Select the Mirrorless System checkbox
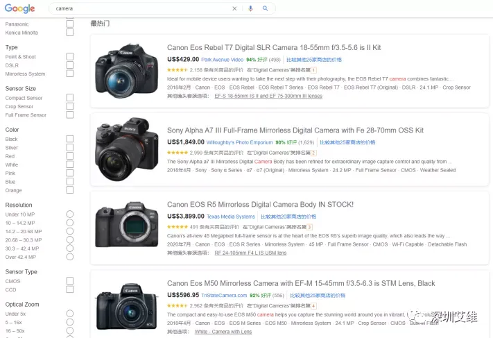 tap(70, 74)
